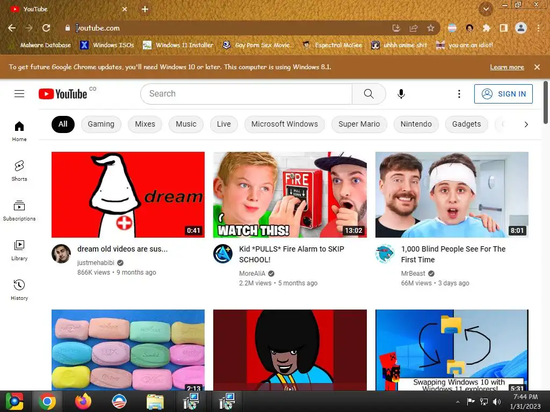
Task: Click the install app icon in address bar
Action: (396, 28)
